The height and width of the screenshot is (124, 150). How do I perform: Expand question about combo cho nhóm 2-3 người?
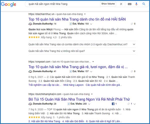coord(82,44)
